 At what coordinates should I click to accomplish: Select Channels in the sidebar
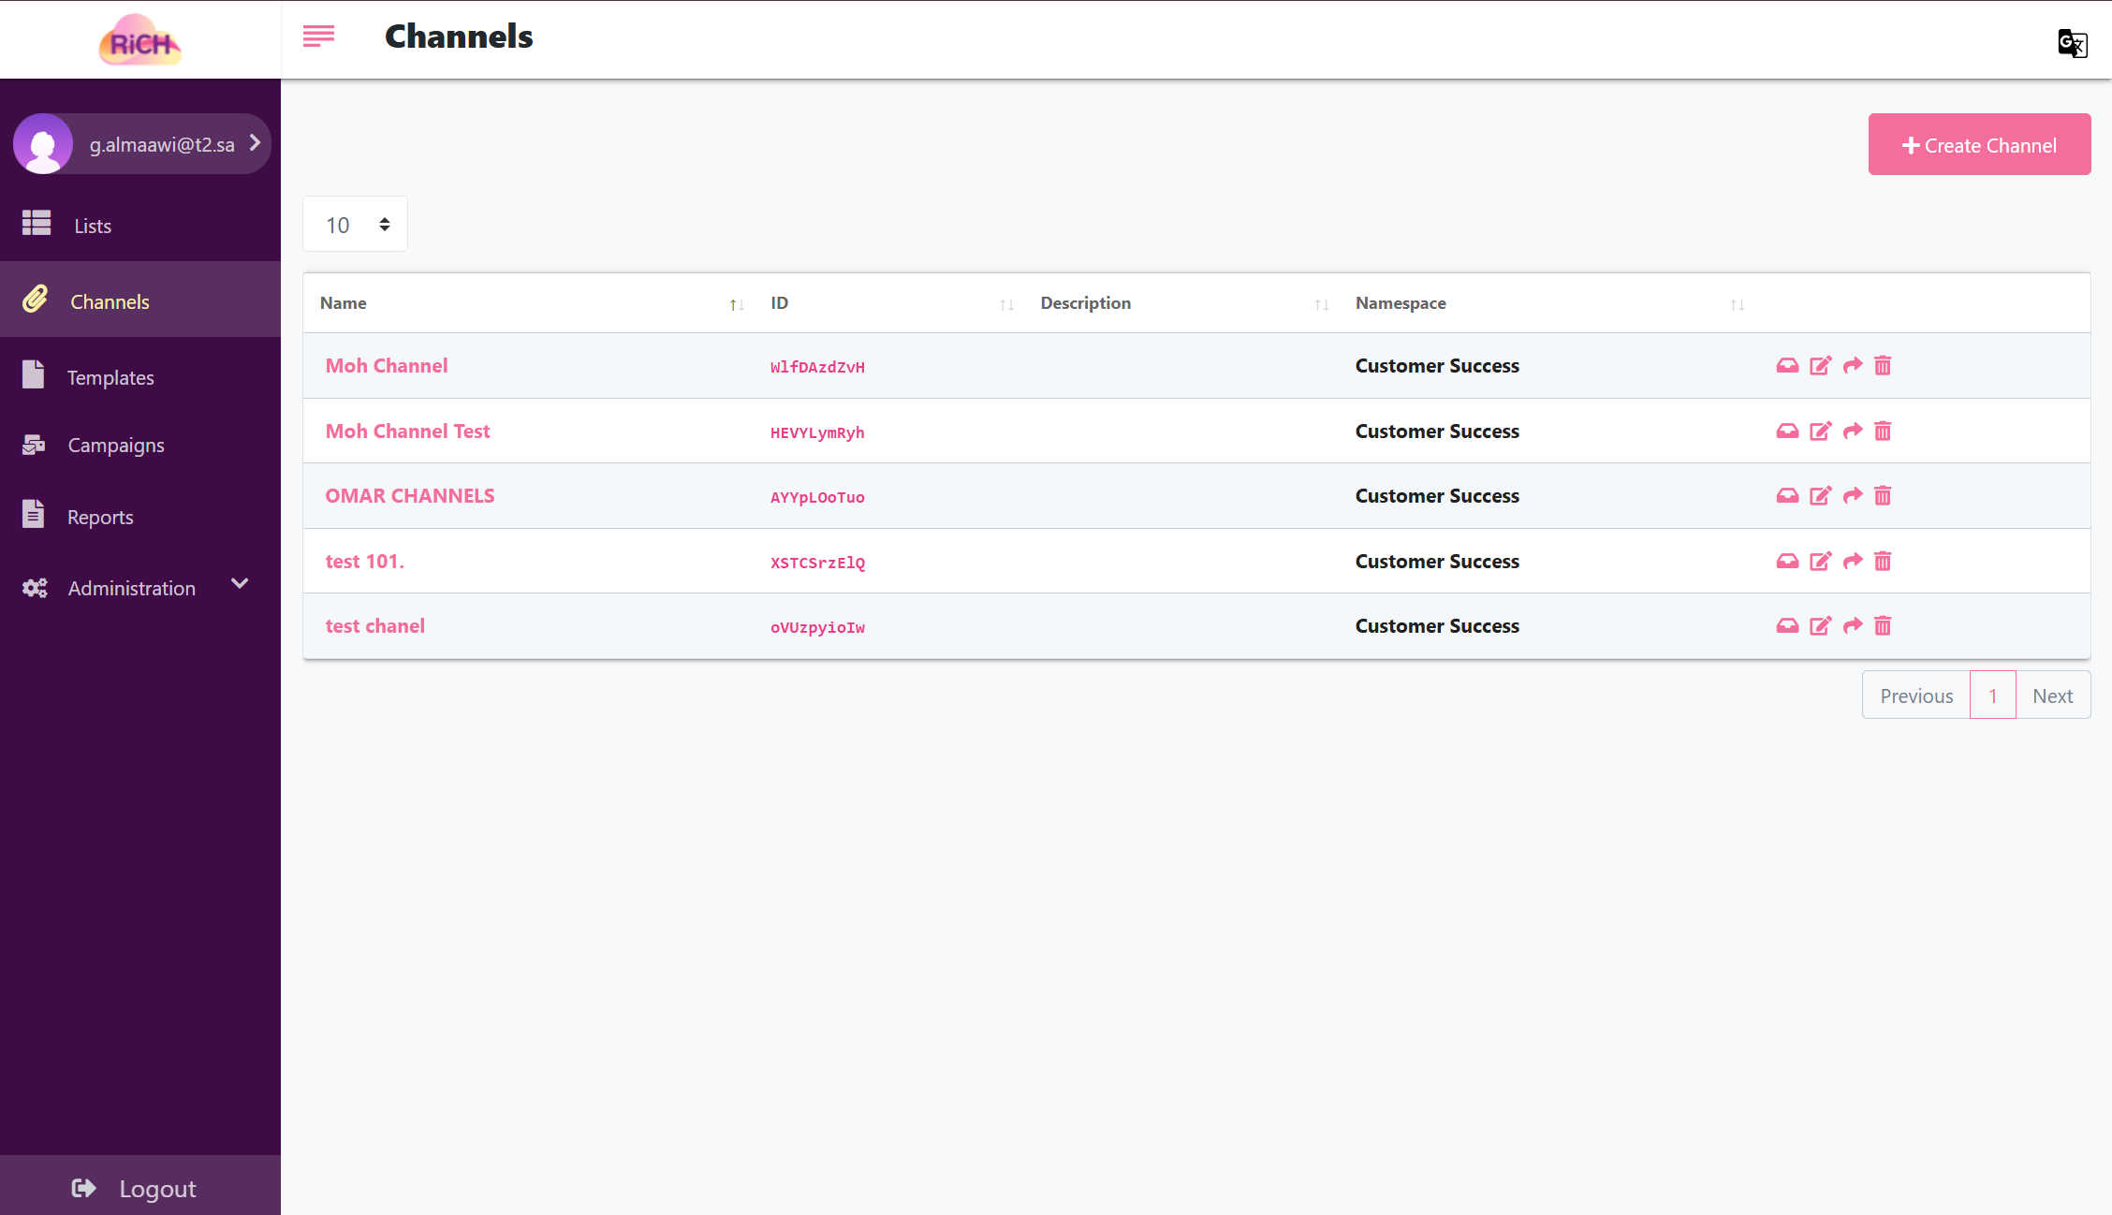tap(140, 300)
